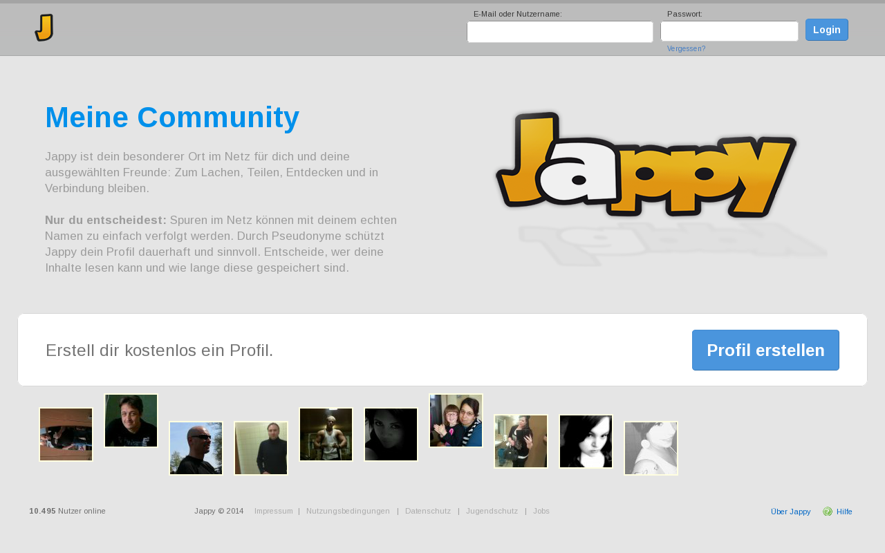
Task: Open the thumbnail of two women with glasses
Action: coord(456,420)
